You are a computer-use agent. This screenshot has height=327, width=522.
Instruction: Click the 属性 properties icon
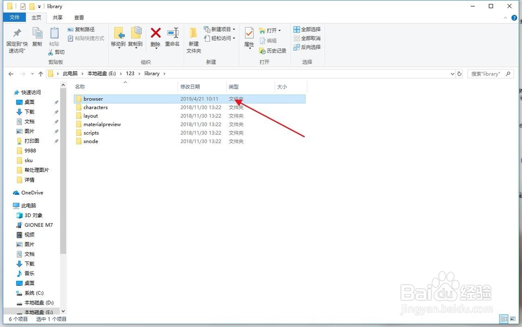pyautogui.click(x=249, y=33)
